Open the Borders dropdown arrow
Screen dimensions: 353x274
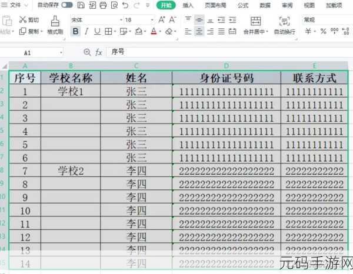115,32
